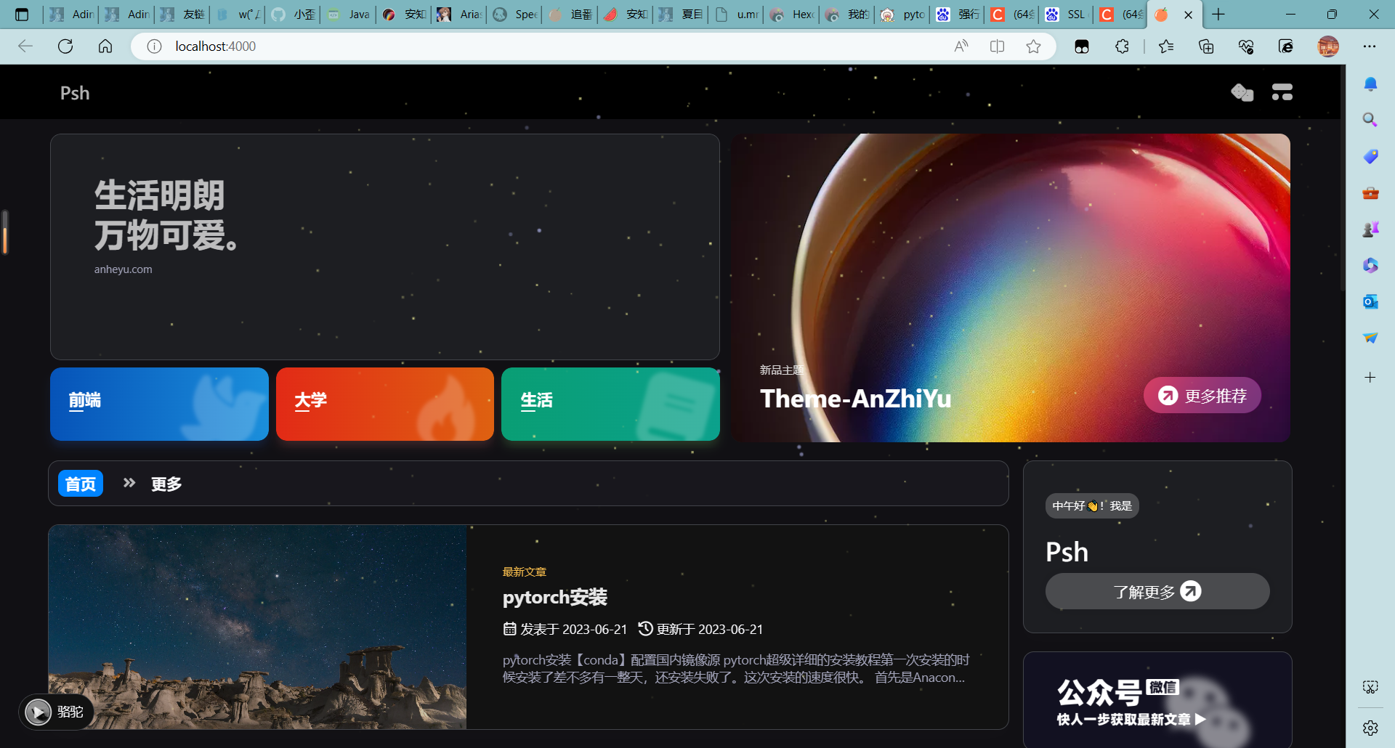The width and height of the screenshot is (1395, 748).
Task: Open the 前端 blue category card
Action: (159, 404)
